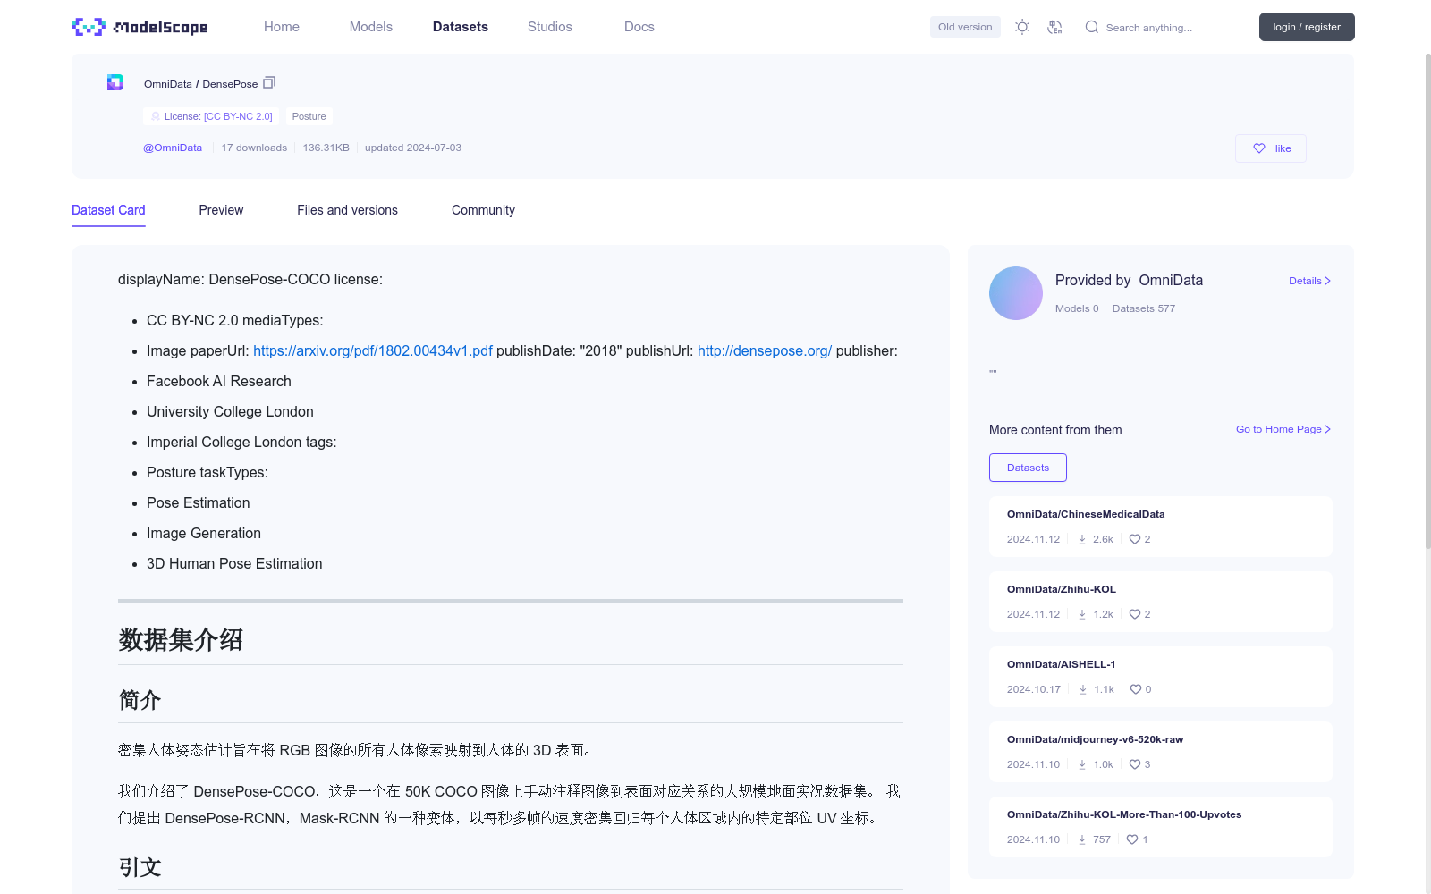Toggle the light/dark theme sun icon
Viewport: 1431px width, 894px height.
(1022, 27)
